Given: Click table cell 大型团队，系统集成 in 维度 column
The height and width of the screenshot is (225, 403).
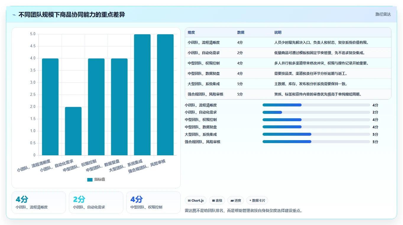Looking at the screenshot, I should 204,84.
